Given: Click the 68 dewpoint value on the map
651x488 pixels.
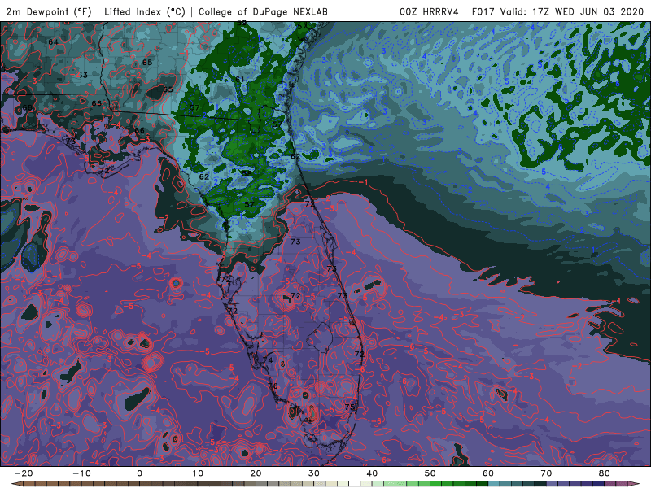Looking at the screenshot, I should pos(28,108).
